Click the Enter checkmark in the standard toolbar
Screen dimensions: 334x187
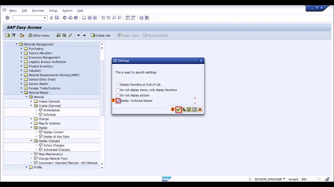7,18
